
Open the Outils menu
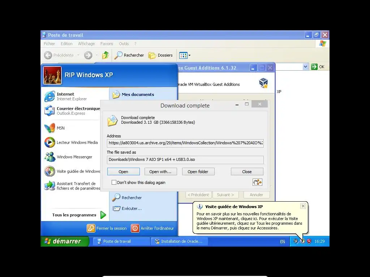pyautogui.click(x=124, y=44)
